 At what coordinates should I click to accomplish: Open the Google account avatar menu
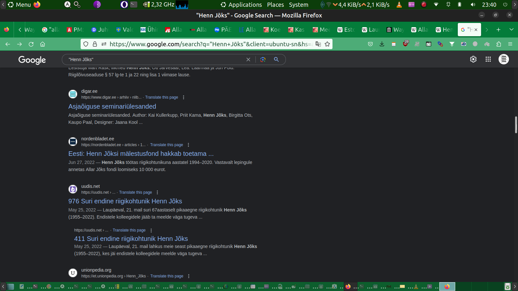click(504, 59)
